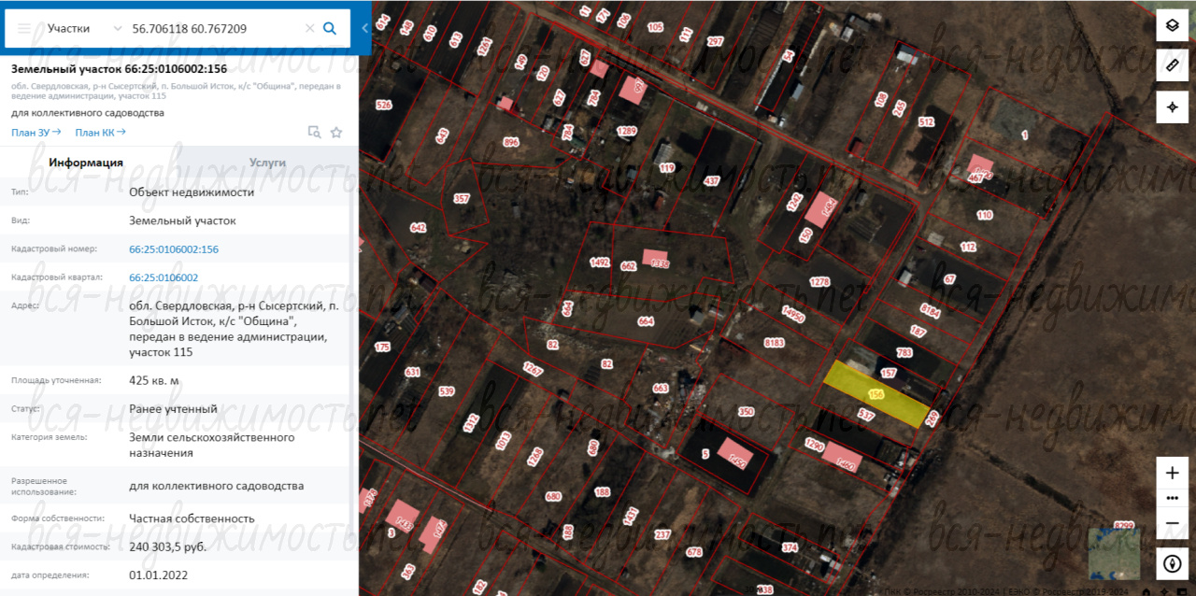Click the locate-me crosshair button
This screenshot has width=1196, height=596.
[x=1172, y=107]
